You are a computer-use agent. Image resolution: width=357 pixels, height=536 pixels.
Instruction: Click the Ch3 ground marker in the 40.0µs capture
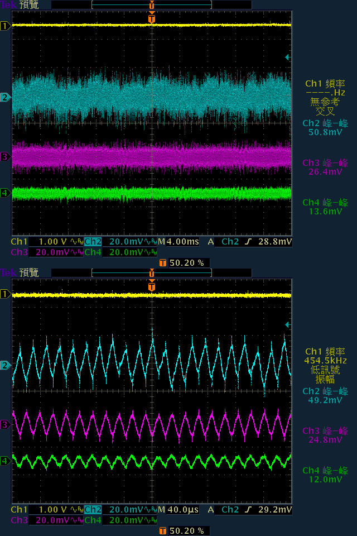point(5,425)
